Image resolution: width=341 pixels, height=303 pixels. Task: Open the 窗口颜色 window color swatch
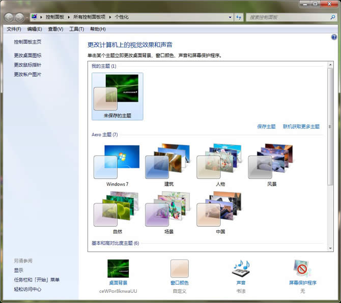click(179, 269)
